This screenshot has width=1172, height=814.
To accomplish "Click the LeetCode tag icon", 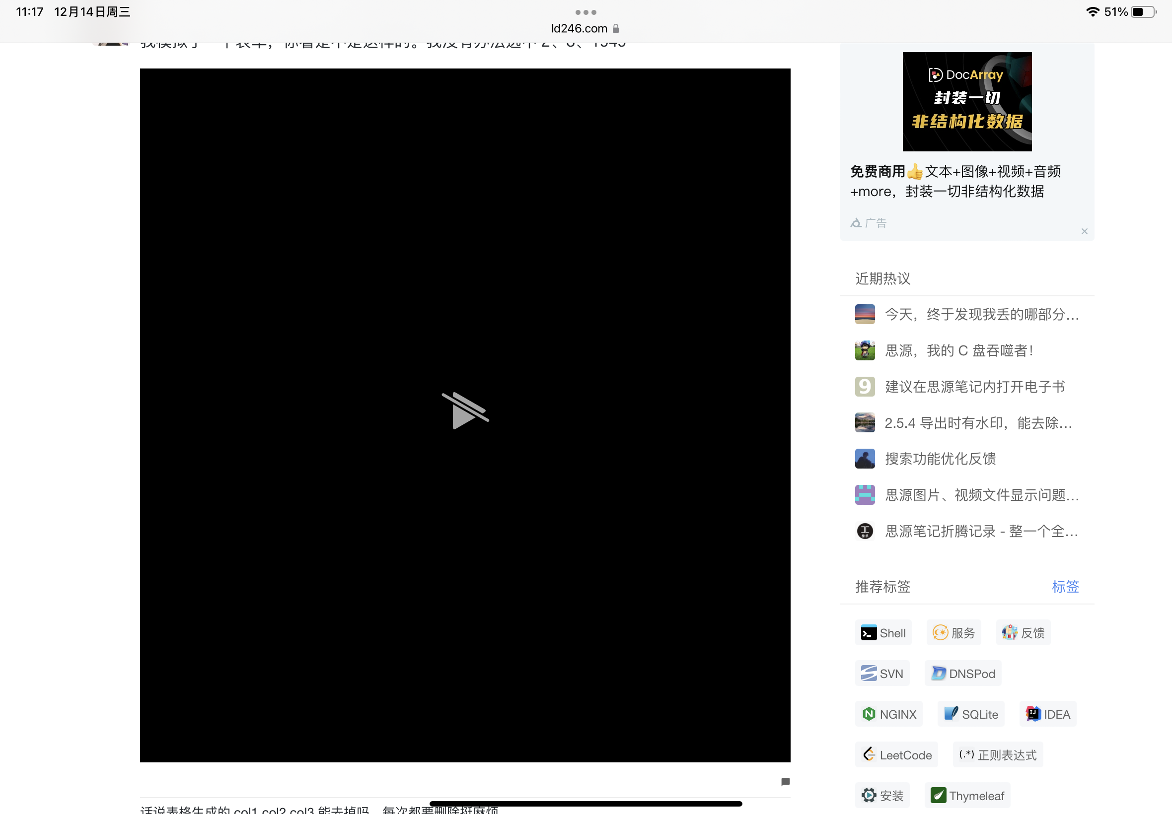I will tap(871, 754).
